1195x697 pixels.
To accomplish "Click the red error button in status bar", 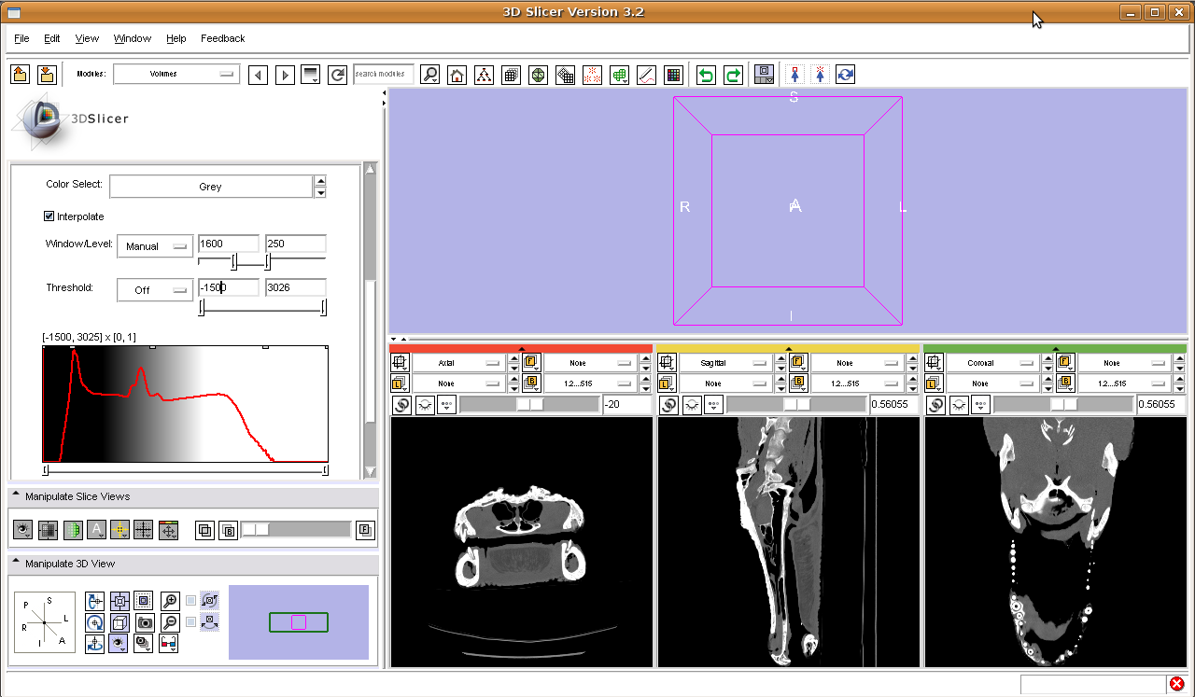I will 1176,684.
